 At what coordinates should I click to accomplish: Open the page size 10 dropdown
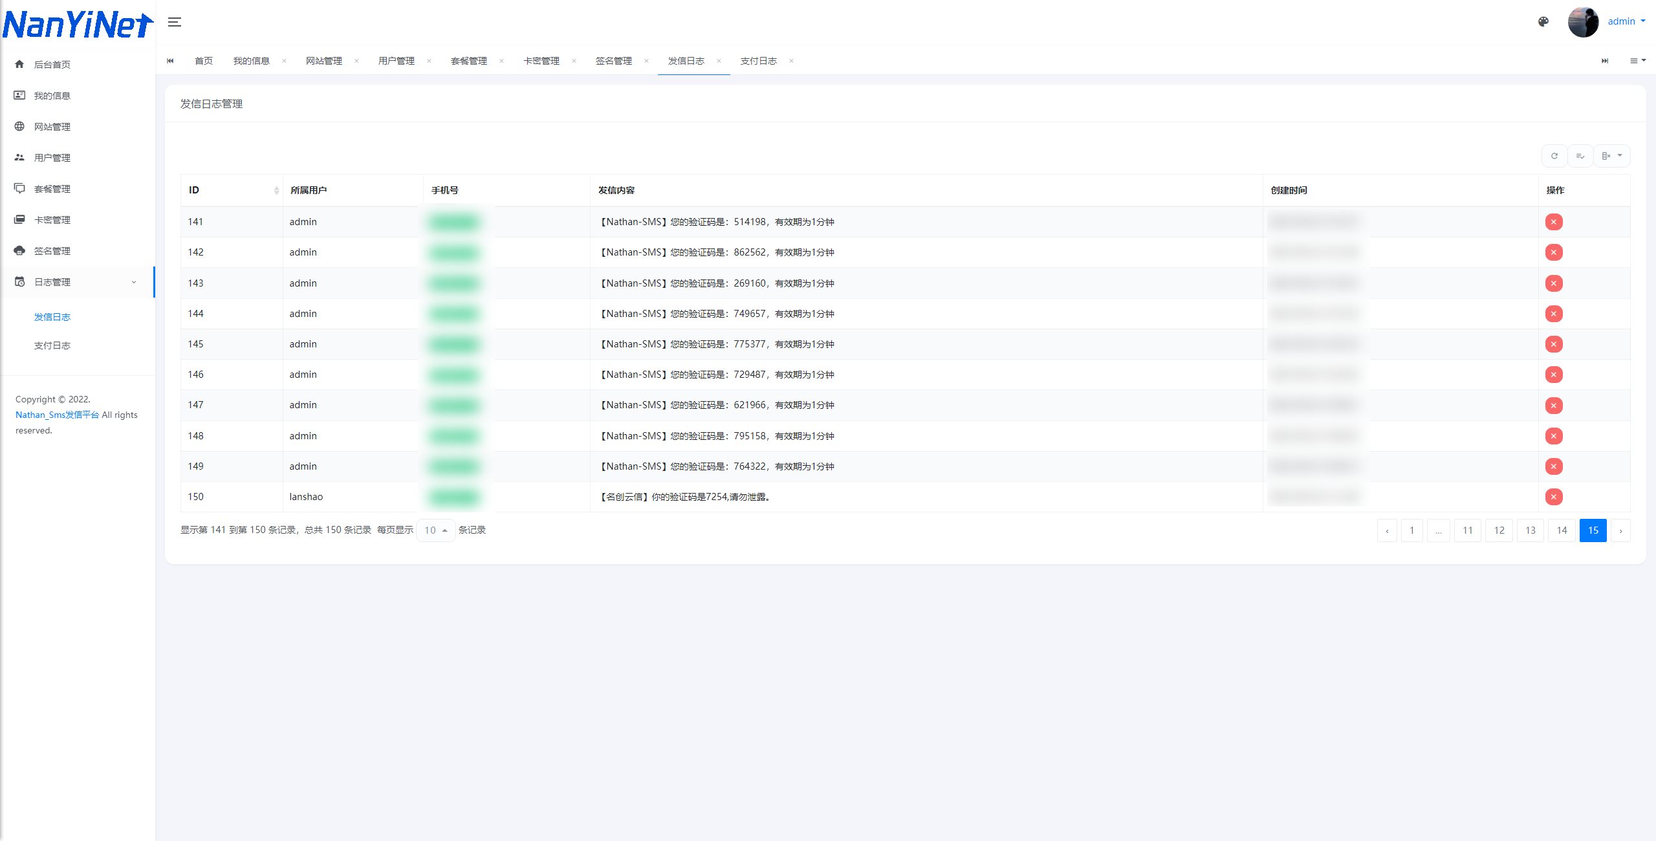[x=435, y=530]
